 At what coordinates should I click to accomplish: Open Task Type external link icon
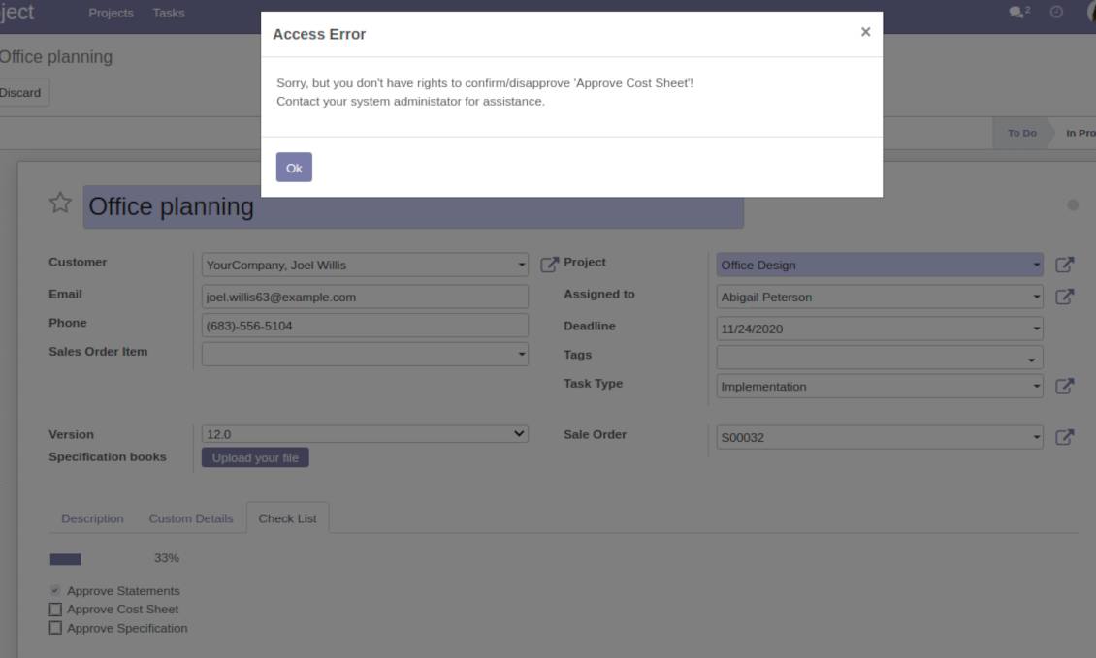tap(1064, 386)
